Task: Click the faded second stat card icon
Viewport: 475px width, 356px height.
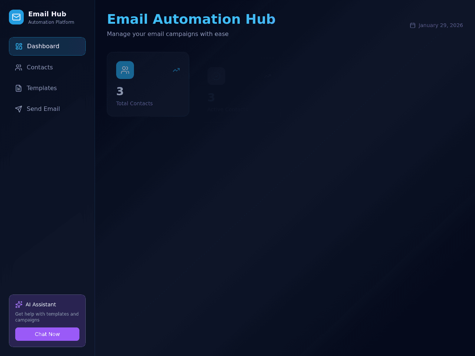Action: pyautogui.click(x=216, y=76)
